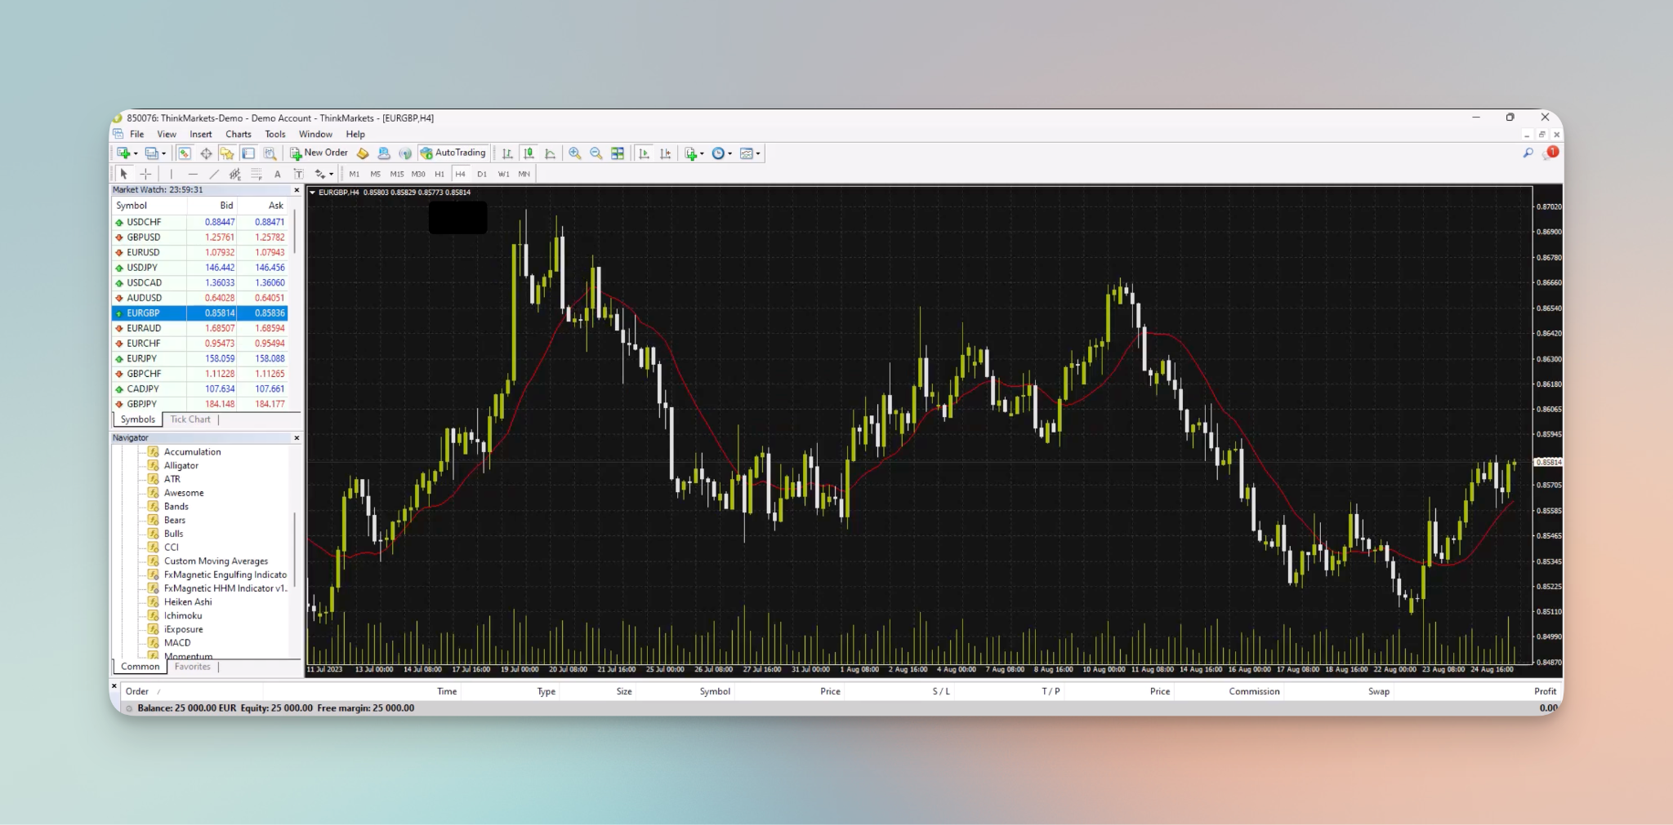Open the File menu
This screenshot has height=825, width=1673.
136,135
